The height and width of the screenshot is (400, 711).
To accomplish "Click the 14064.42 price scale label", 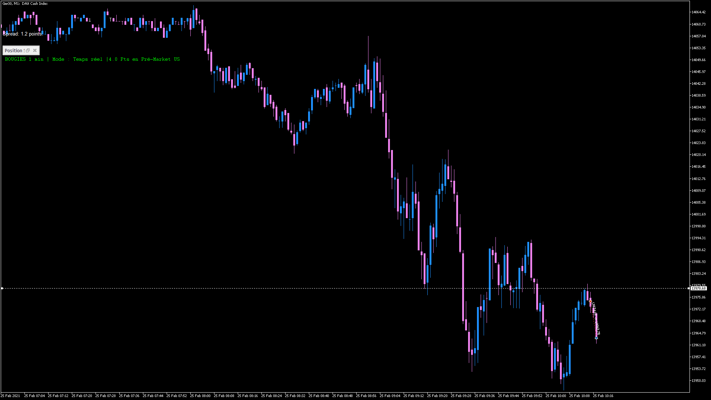I will (x=698, y=12).
